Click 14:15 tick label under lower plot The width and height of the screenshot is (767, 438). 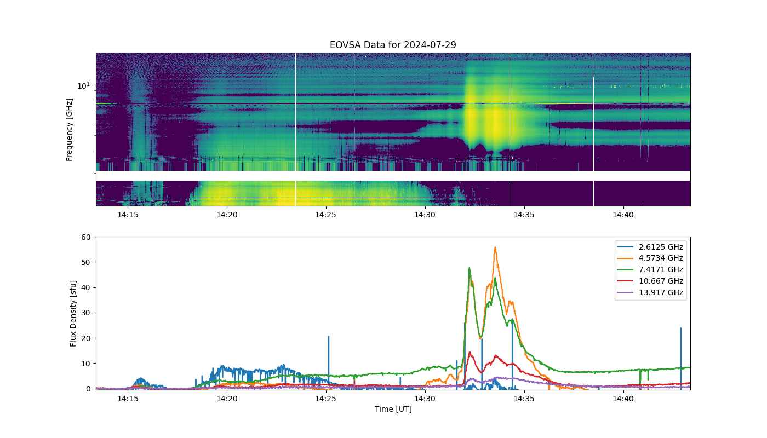(x=128, y=399)
